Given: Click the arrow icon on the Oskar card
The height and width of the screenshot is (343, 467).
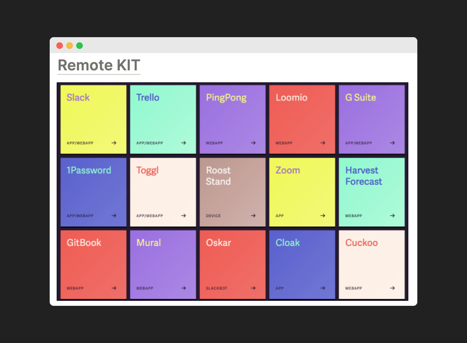Looking at the screenshot, I should point(253,288).
